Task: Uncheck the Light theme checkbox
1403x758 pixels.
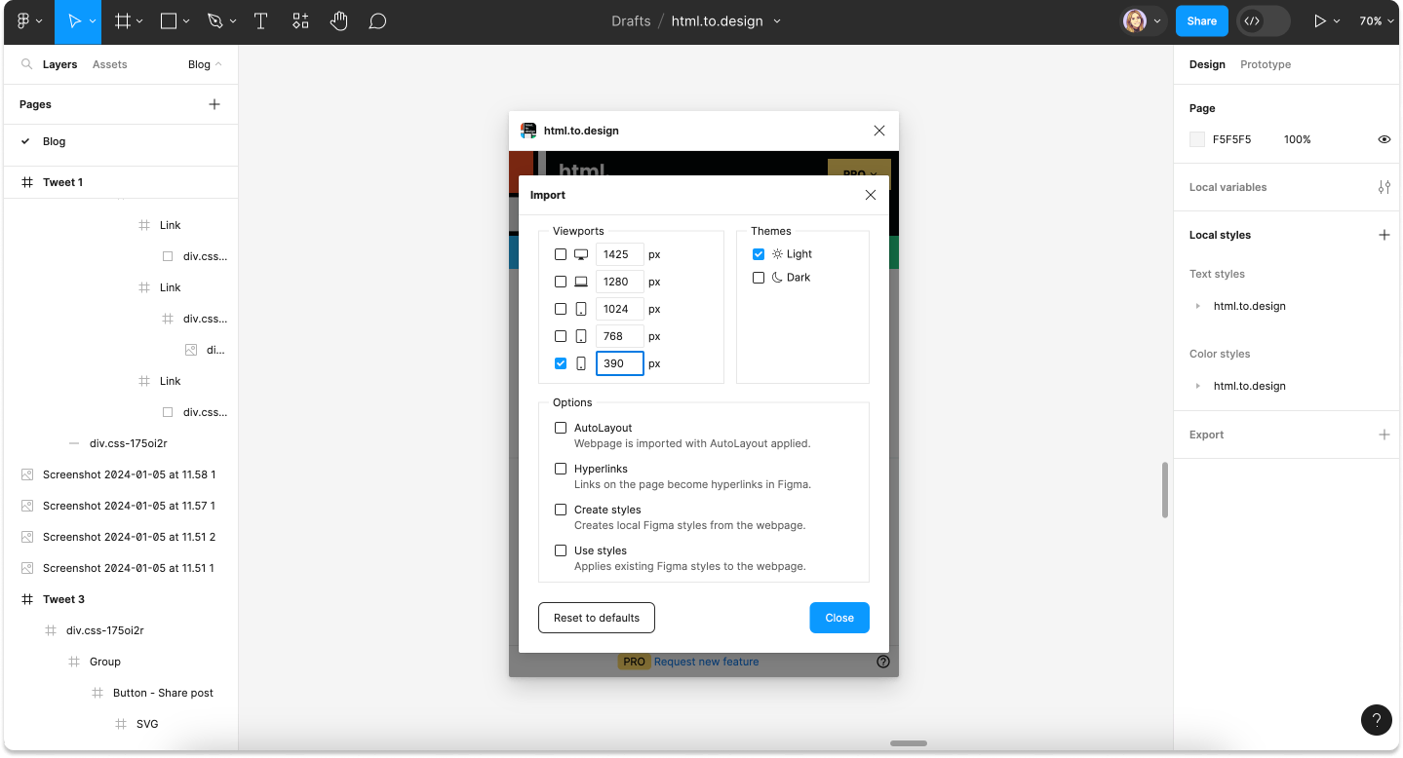Action: (759, 254)
